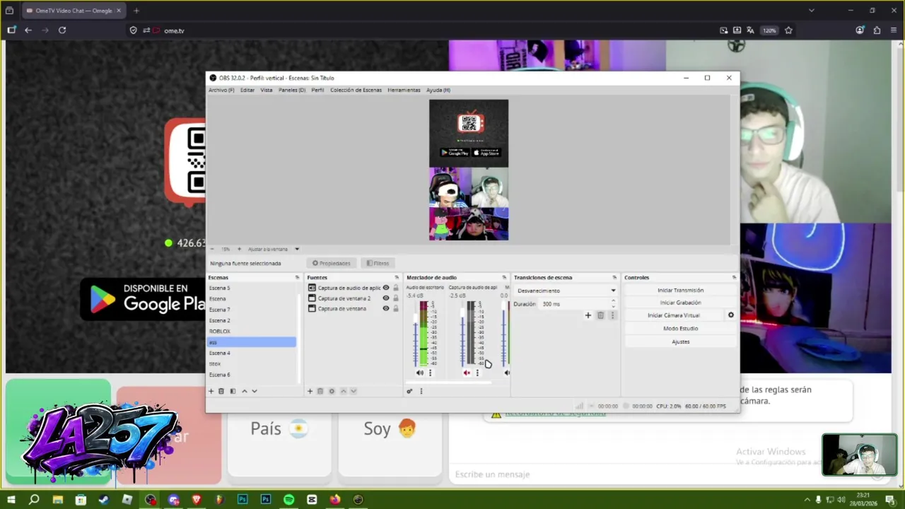Image resolution: width=905 pixels, height=509 pixels.
Task: Remove source using the Fuentes trash icon
Action: pos(320,391)
